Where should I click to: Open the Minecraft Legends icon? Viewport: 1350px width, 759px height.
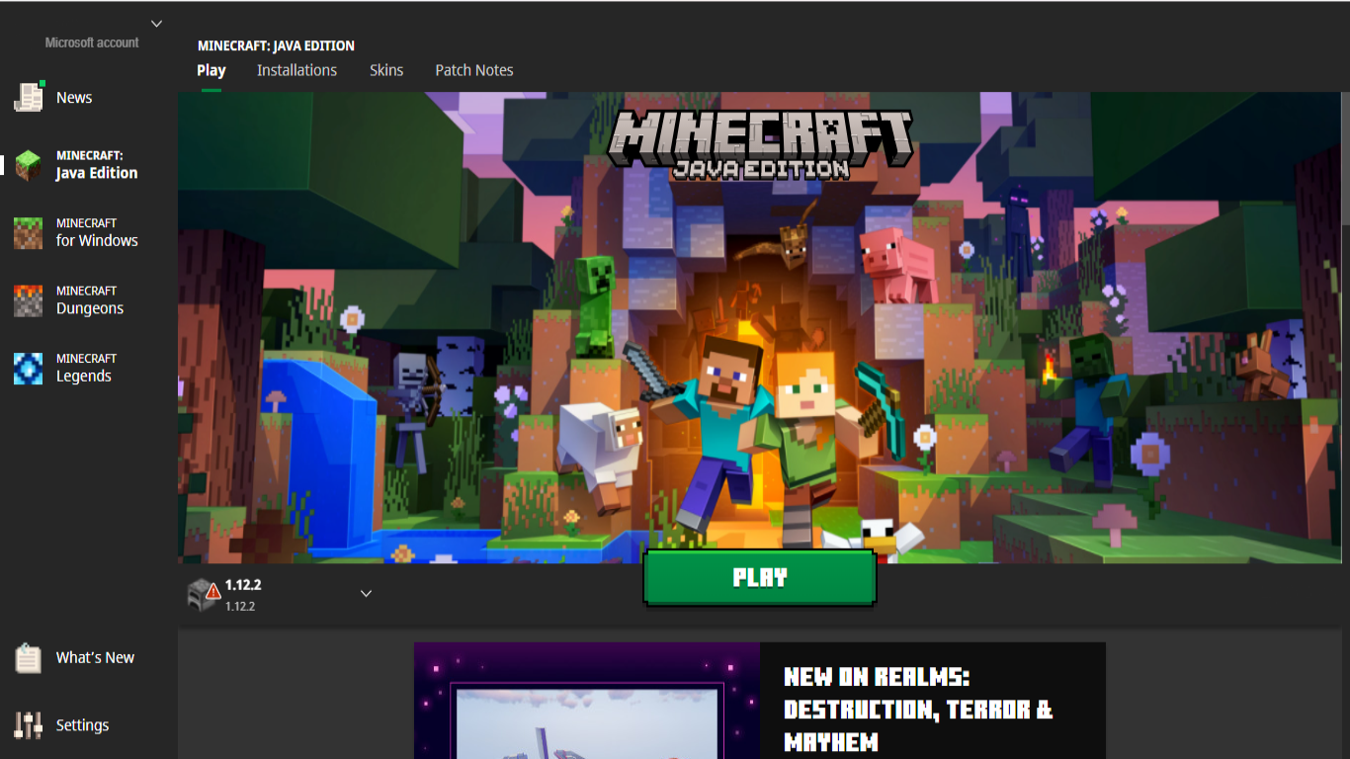point(29,369)
